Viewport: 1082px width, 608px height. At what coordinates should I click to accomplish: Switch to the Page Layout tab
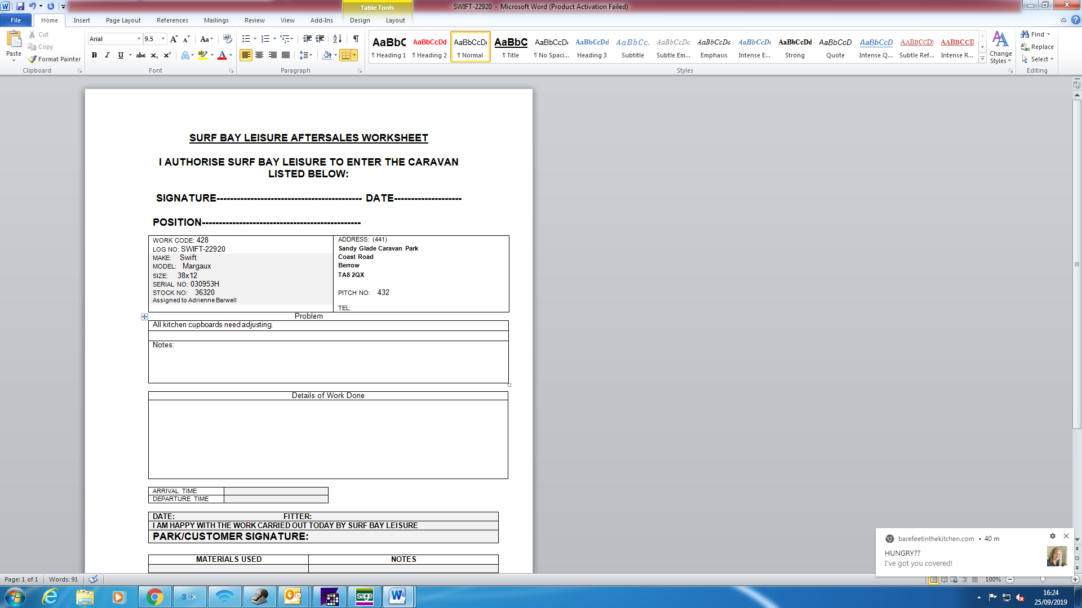coord(123,20)
